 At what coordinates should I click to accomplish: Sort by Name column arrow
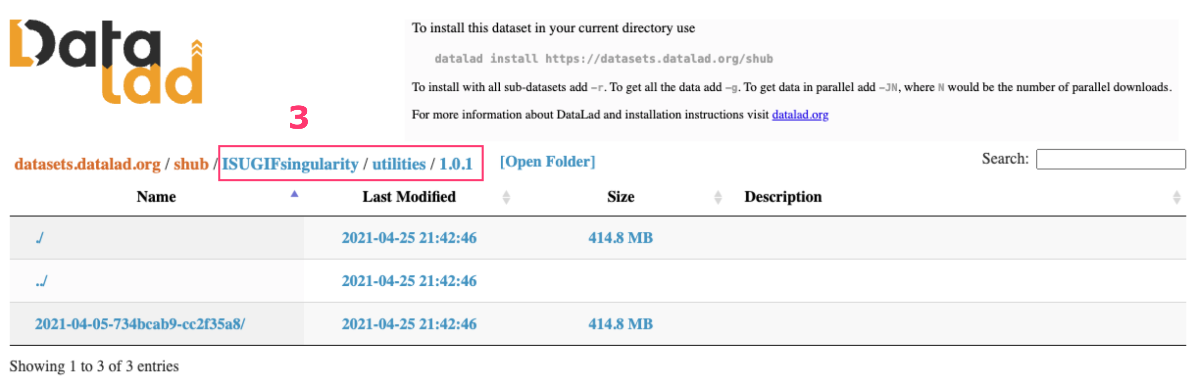click(294, 195)
